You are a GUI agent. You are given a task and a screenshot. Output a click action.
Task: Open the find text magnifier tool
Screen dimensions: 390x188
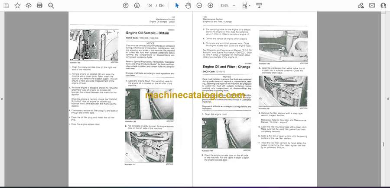click(x=51, y=6)
